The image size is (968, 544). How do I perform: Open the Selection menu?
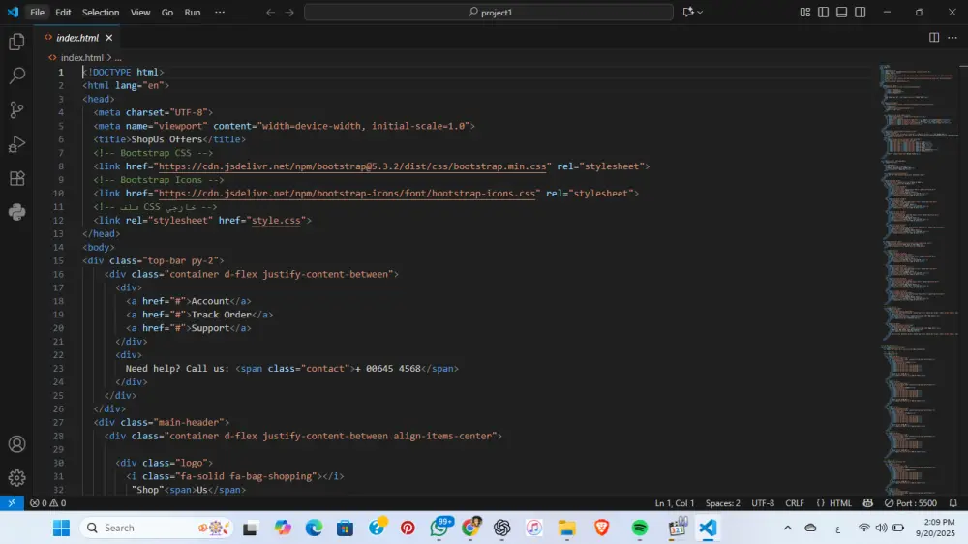[101, 13]
